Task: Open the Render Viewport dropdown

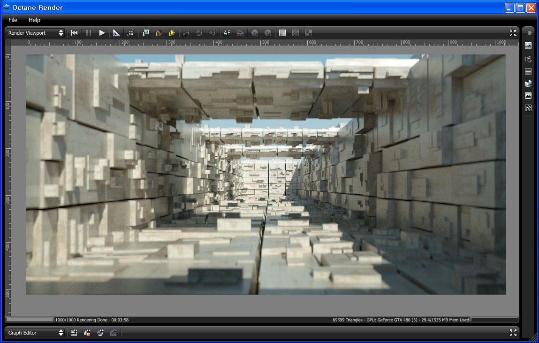Action: click(35, 33)
